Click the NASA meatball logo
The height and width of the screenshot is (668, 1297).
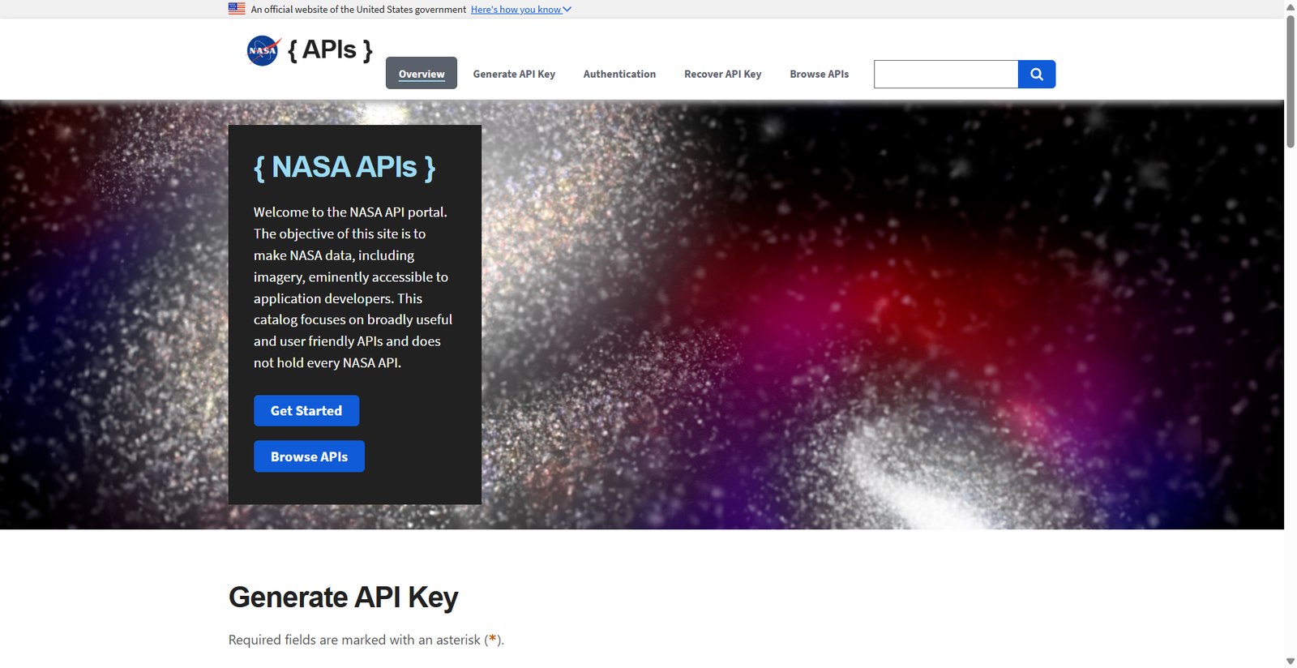click(263, 50)
